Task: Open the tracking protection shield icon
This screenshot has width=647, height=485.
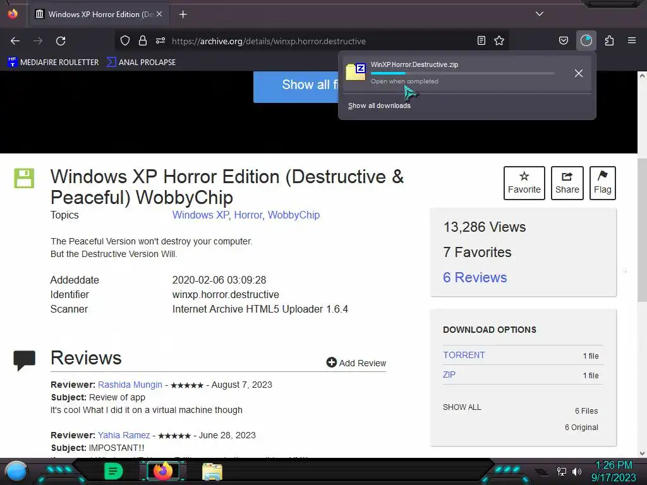Action: tap(125, 40)
